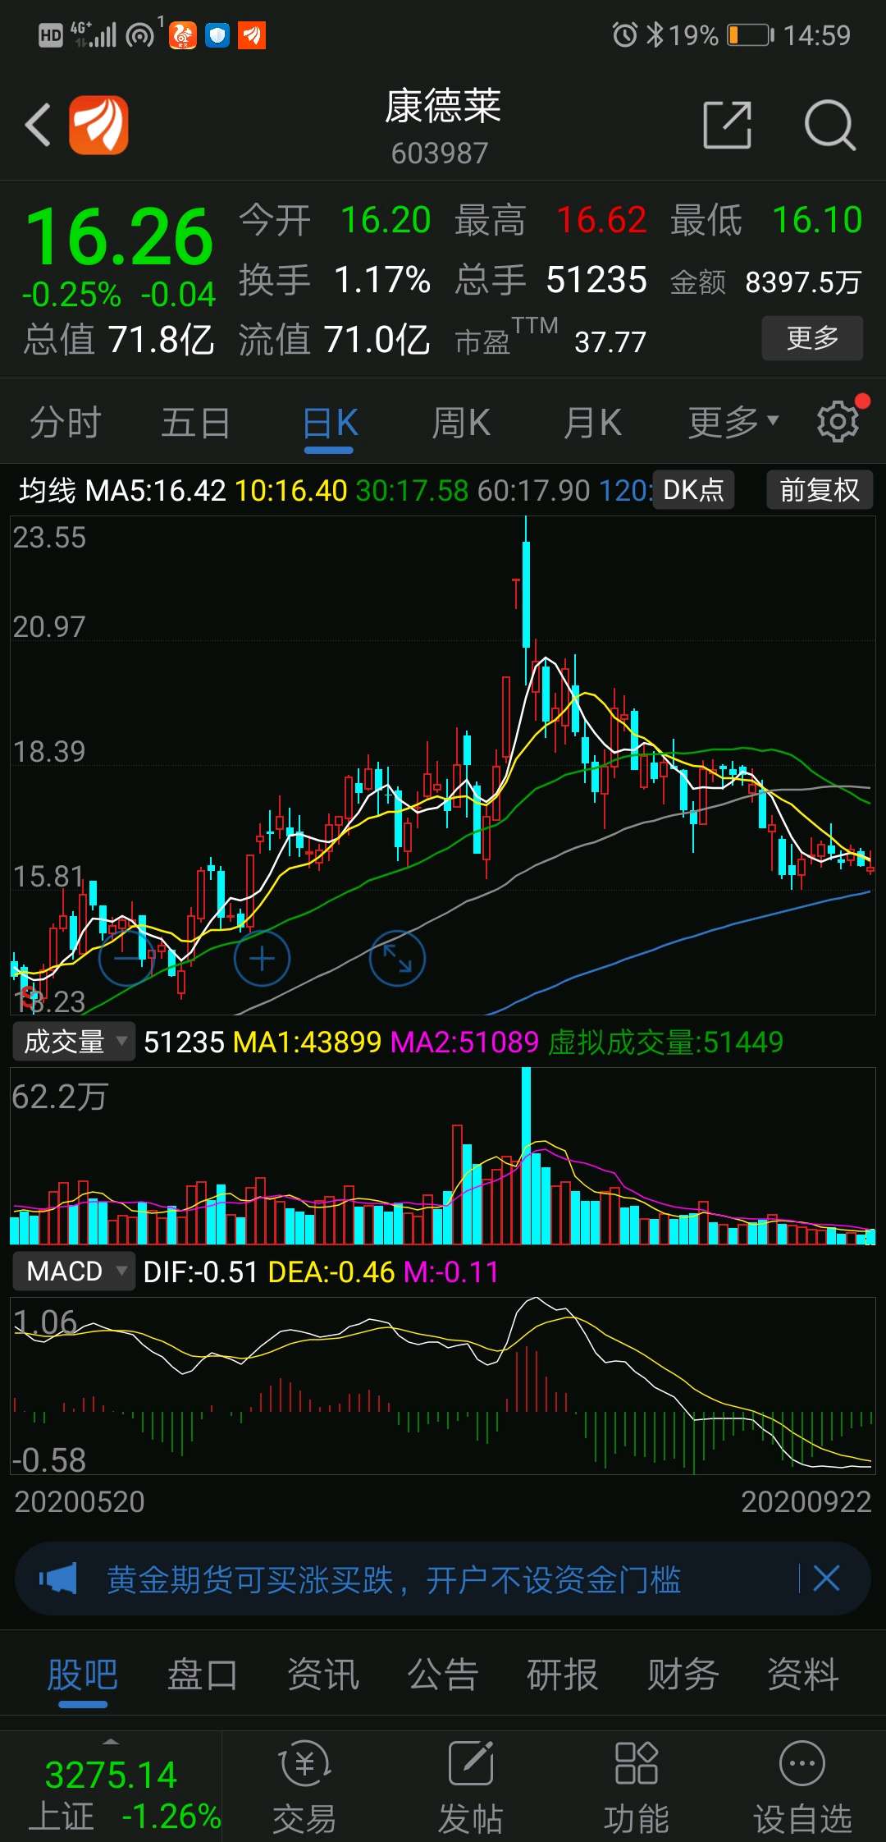
Task: Select the 日K chart tab
Action: (330, 424)
